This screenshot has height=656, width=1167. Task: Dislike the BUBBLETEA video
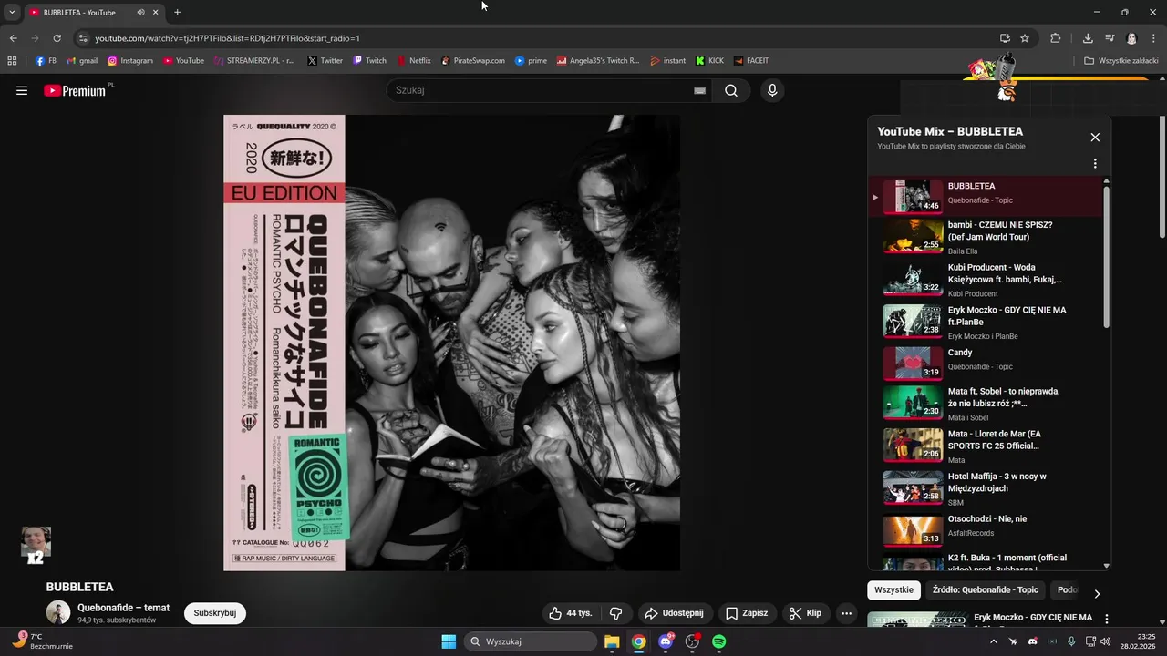tap(616, 613)
